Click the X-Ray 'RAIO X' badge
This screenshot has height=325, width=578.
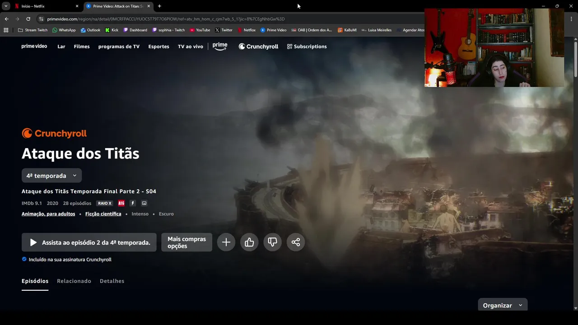104,203
